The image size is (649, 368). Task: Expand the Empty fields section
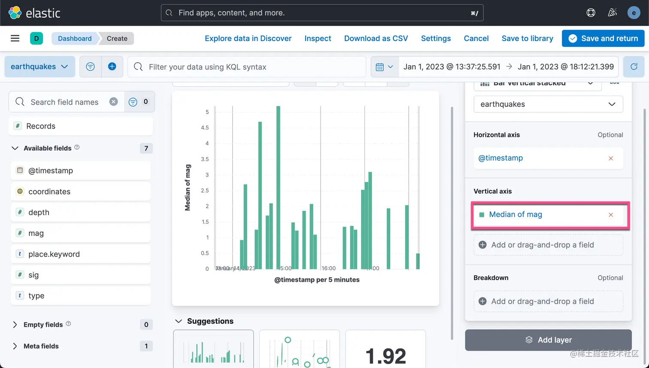pos(15,325)
